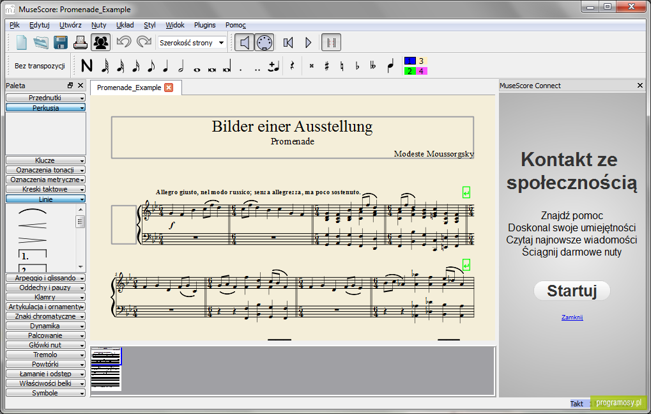Viewport: 651px width, 414px height.
Task: Expand the Oznaczenia tonacji palette section
Action: coord(45,170)
